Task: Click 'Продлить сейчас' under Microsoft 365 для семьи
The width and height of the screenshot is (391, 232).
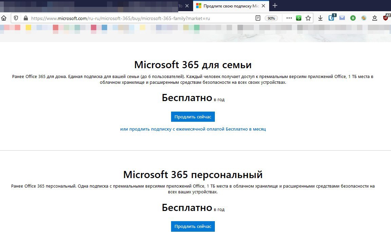Action: pyautogui.click(x=193, y=117)
